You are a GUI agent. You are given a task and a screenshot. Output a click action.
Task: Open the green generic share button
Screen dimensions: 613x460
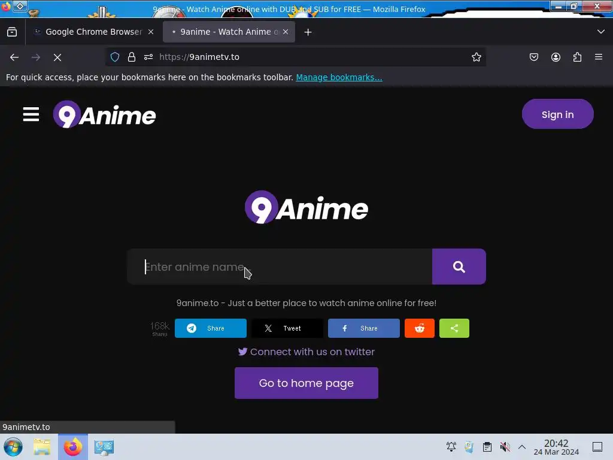point(454,328)
